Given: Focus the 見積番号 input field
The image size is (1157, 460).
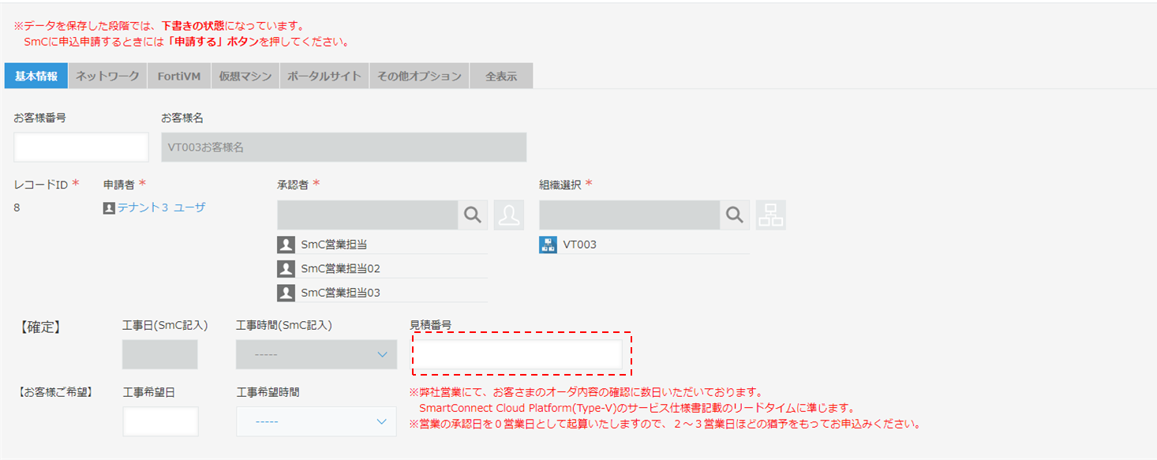Looking at the screenshot, I should [x=517, y=354].
